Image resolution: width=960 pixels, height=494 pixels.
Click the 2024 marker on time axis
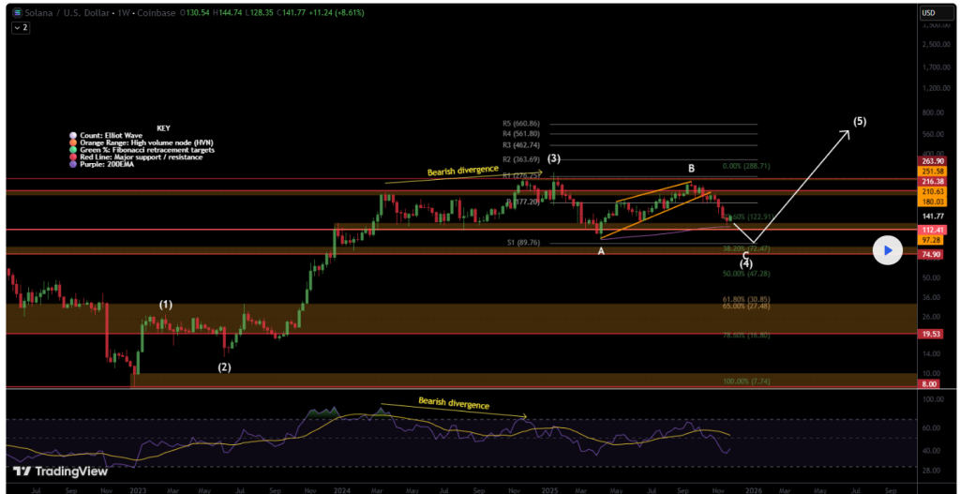coord(341,488)
